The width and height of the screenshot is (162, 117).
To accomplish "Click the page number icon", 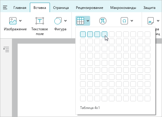I will (x=151, y=21).
